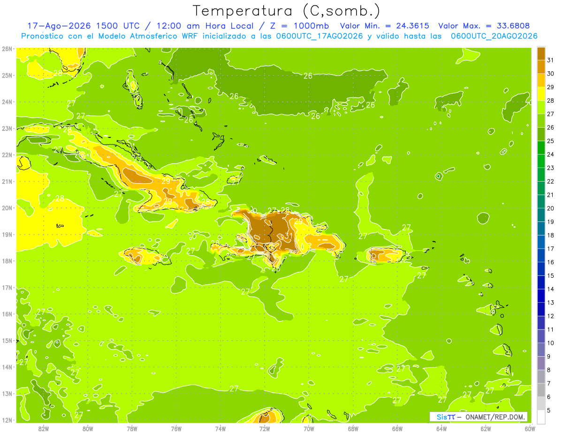Click the latitude axis label "16N"

[x=7, y=314]
